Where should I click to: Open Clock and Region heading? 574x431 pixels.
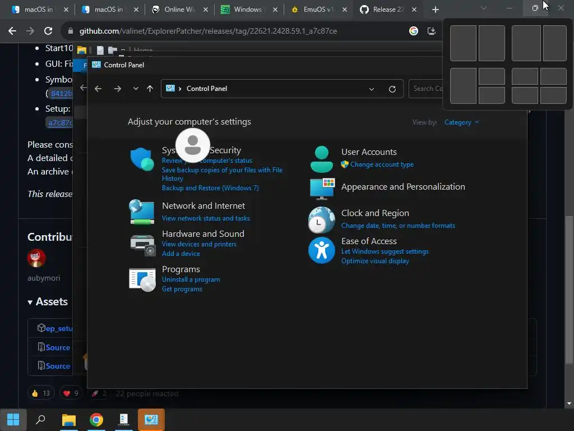(x=375, y=213)
